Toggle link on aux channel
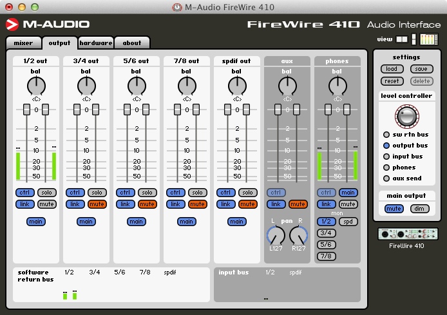447x315 pixels. pyautogui.click(x=276, y=204)
